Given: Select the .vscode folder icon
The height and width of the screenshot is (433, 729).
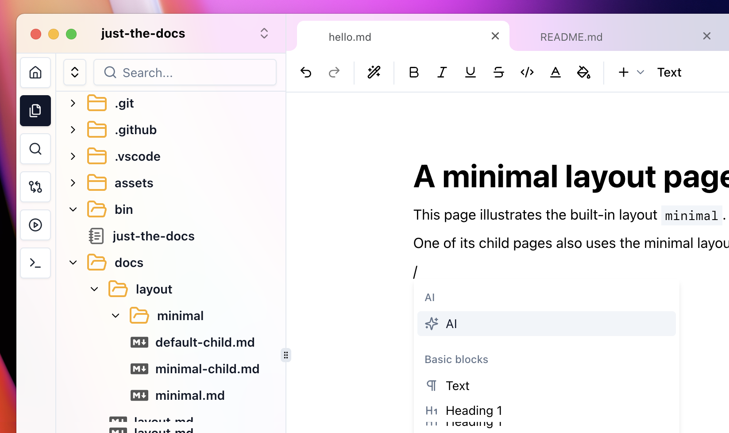Looking at the screenshot, I should [x=97, y=156].
